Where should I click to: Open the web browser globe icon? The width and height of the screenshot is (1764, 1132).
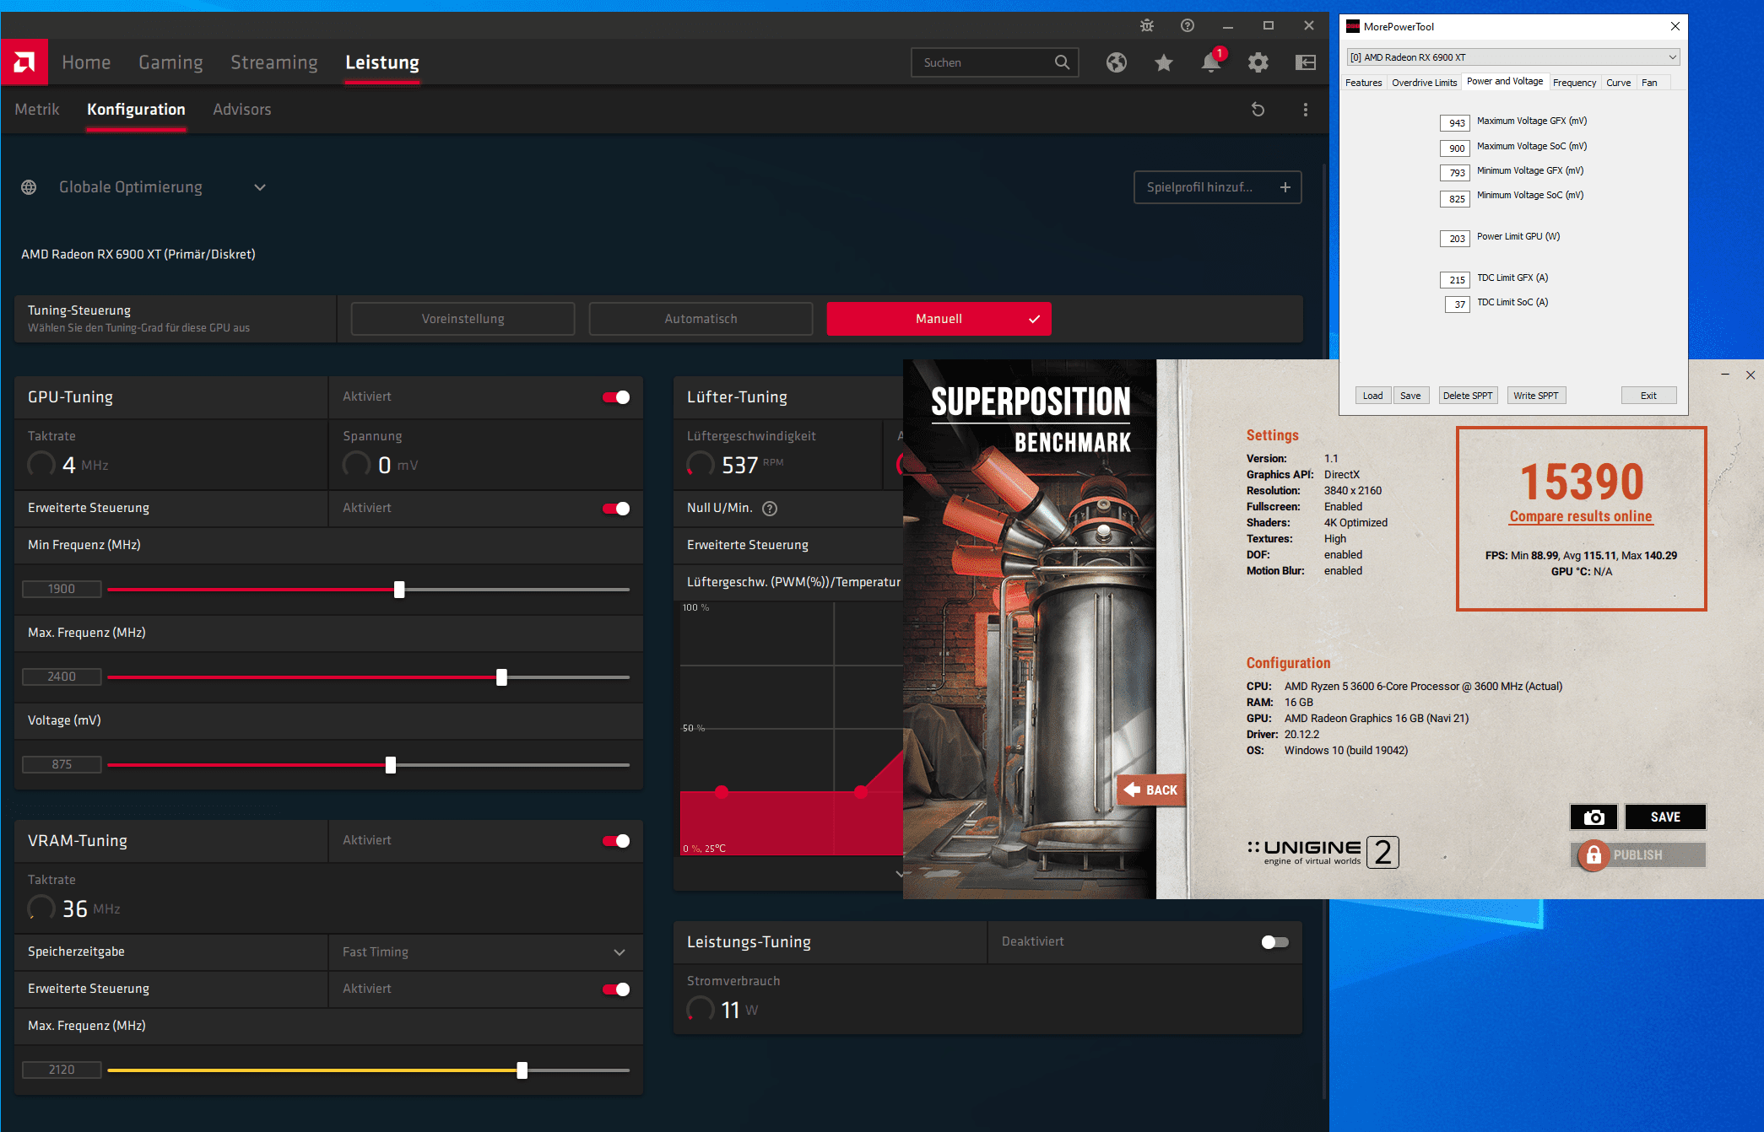point(1117,62)
